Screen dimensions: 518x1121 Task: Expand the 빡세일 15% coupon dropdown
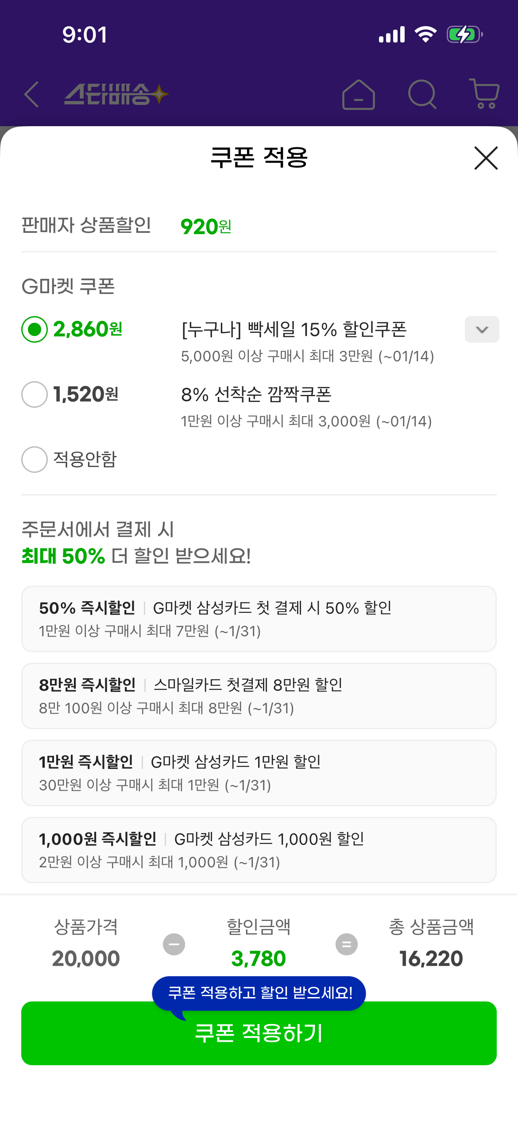coord(482,329)
